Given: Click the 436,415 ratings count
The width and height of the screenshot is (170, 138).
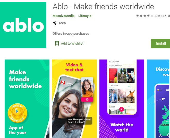Looking at the screenshot, I should click(160, 16).
